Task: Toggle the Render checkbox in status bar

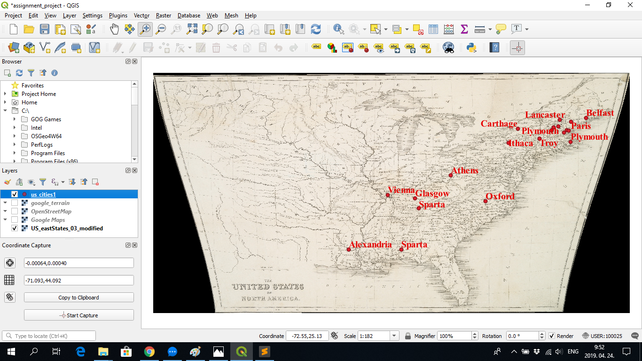Action: [552, 336]
